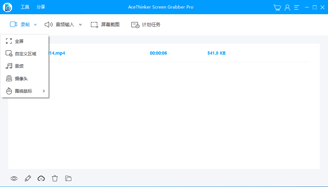Choose 摄像头 recording option
This screenshot has height=187, width=328.
21,79
